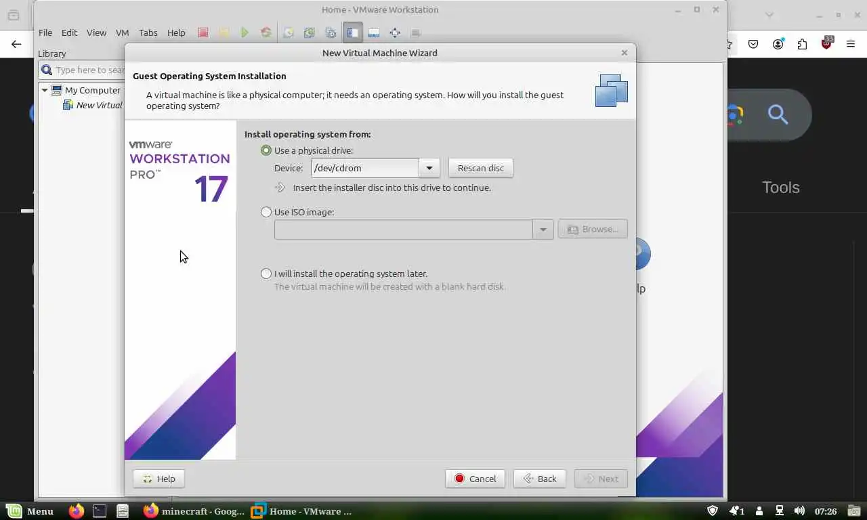Click the Unity mode toolbar icon
Image resolution: width=867 pixels, height=520 pixels.
click(416, 32)
